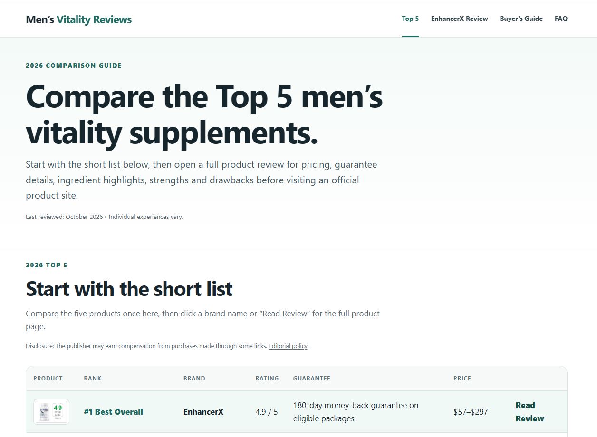The width and height of the screenshot is (597, 437).
Task: Click the EnhancerX product thumbnail
Action: click(x=51, y=412)
